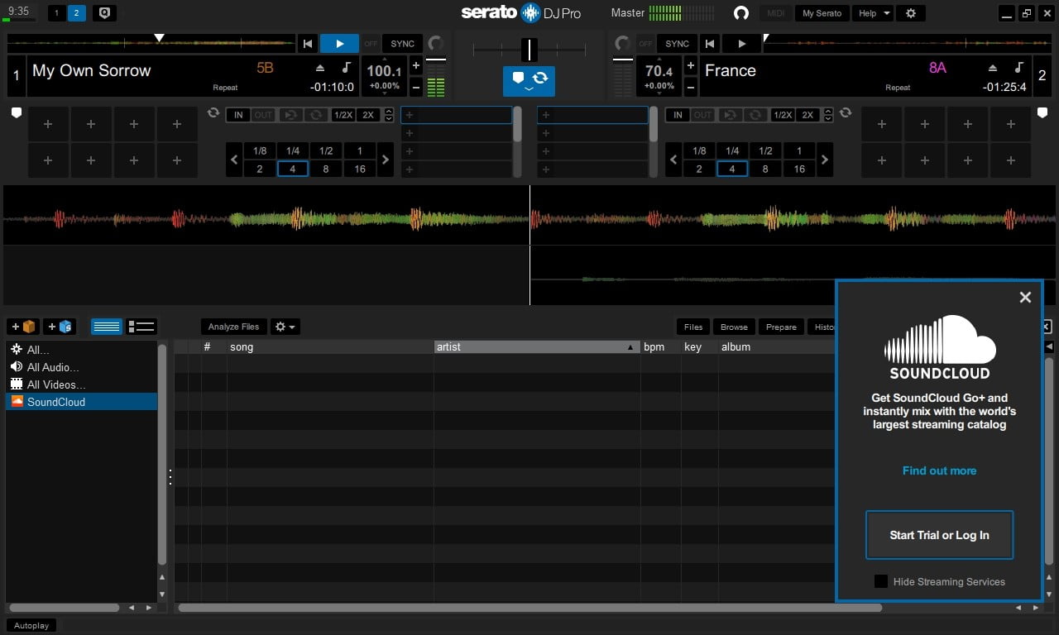Click the quantize Q icon

pyautogui.click(x=104, y=13)
